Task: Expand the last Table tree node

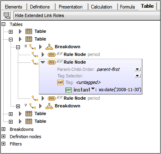Action: click(11, 122)
